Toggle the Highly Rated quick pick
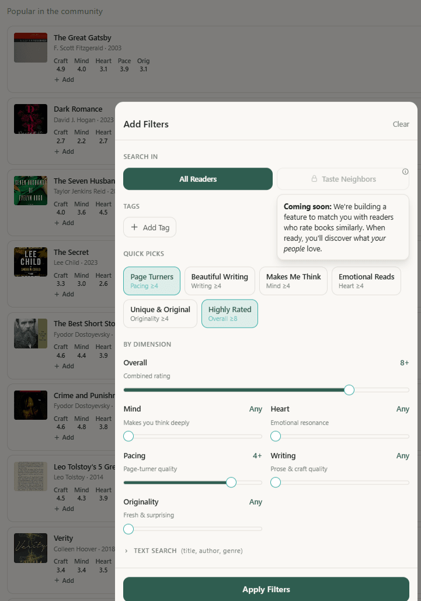The height and width of the screenshot is (601, 421). coord(229,313)
